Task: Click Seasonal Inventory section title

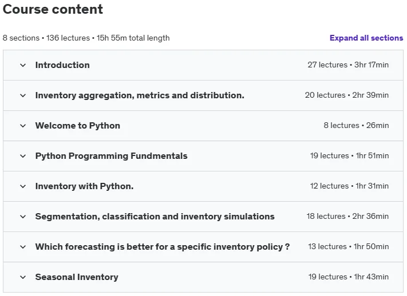Action: click(77, 277)
